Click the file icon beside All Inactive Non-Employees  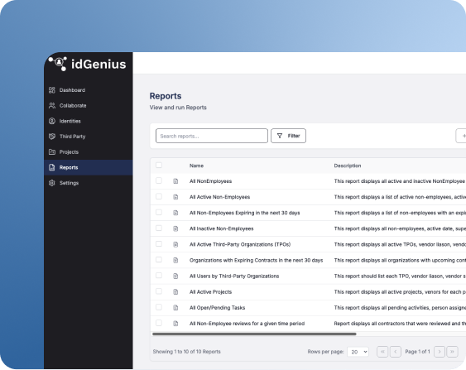coord(175,228)
